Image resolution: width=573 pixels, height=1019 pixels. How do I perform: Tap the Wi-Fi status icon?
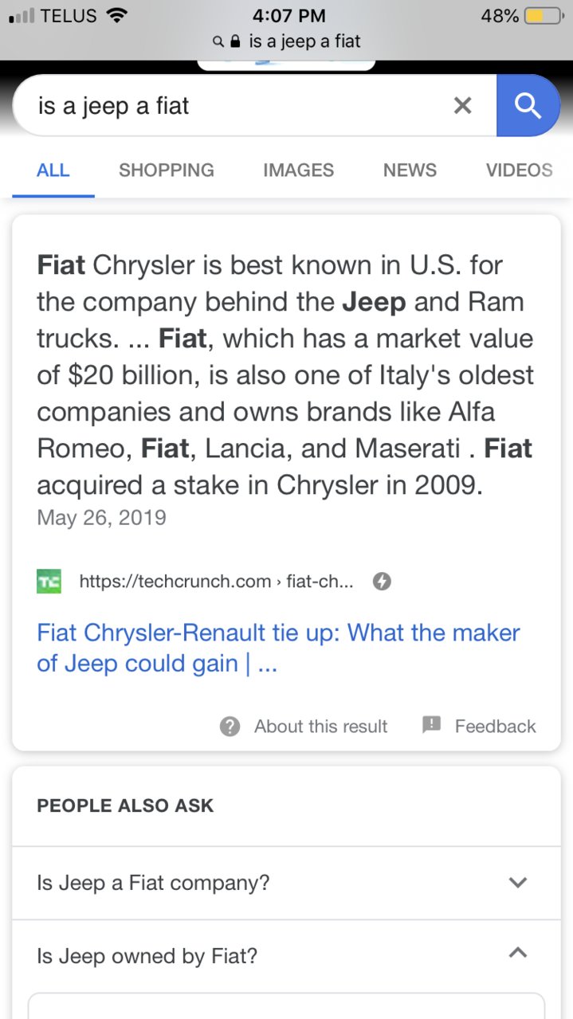tap(117, 15)
